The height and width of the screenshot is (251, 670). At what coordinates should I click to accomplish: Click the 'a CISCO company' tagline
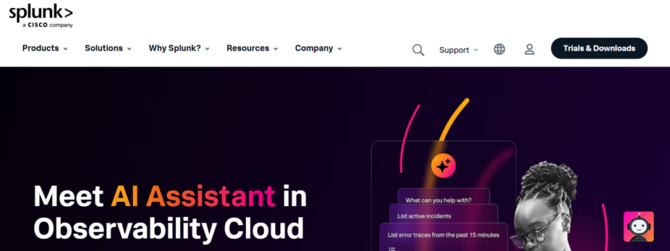coord(47,25)
